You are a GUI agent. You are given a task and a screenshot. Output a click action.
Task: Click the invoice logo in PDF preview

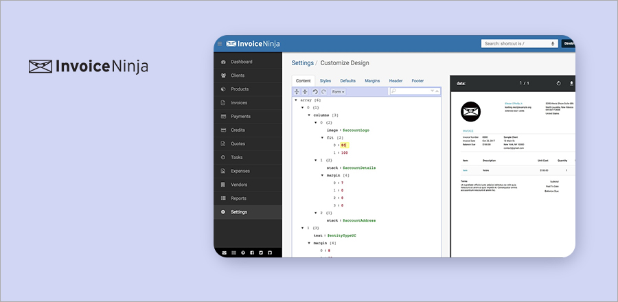point(470,111)
